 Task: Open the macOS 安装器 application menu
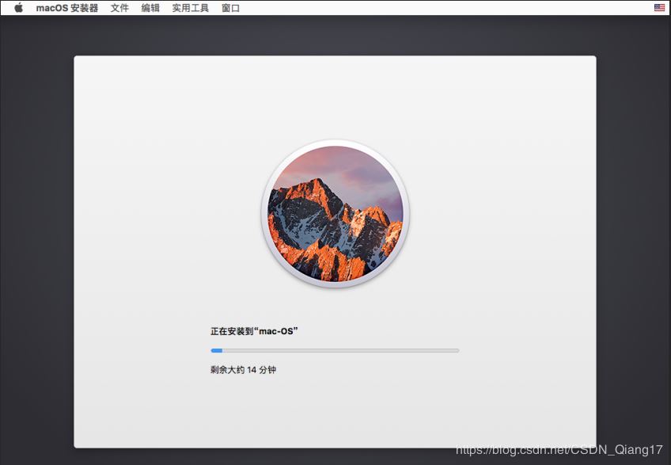(67, 8)
